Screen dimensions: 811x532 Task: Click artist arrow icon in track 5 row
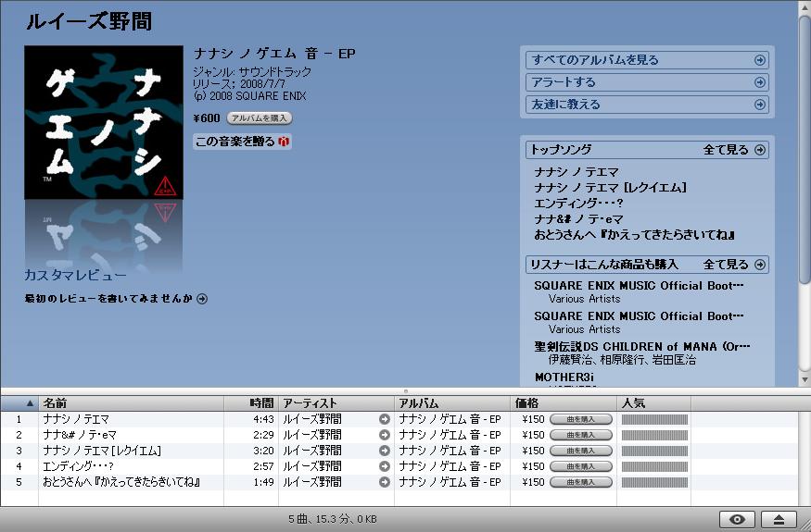[385, 482]
